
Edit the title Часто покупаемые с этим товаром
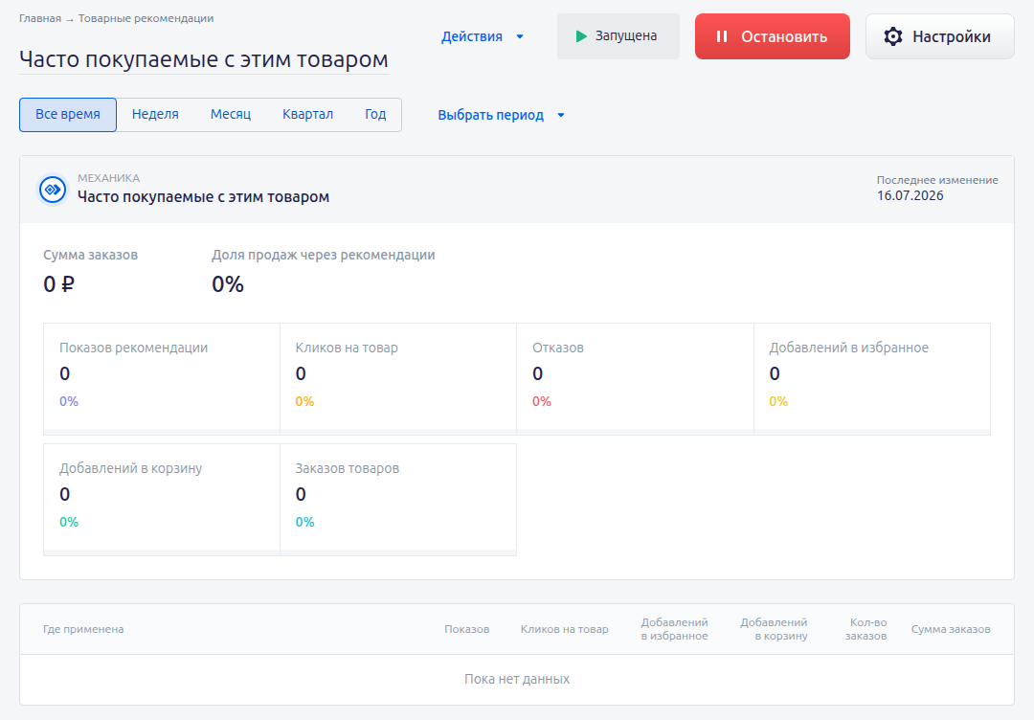coord(204,59)
